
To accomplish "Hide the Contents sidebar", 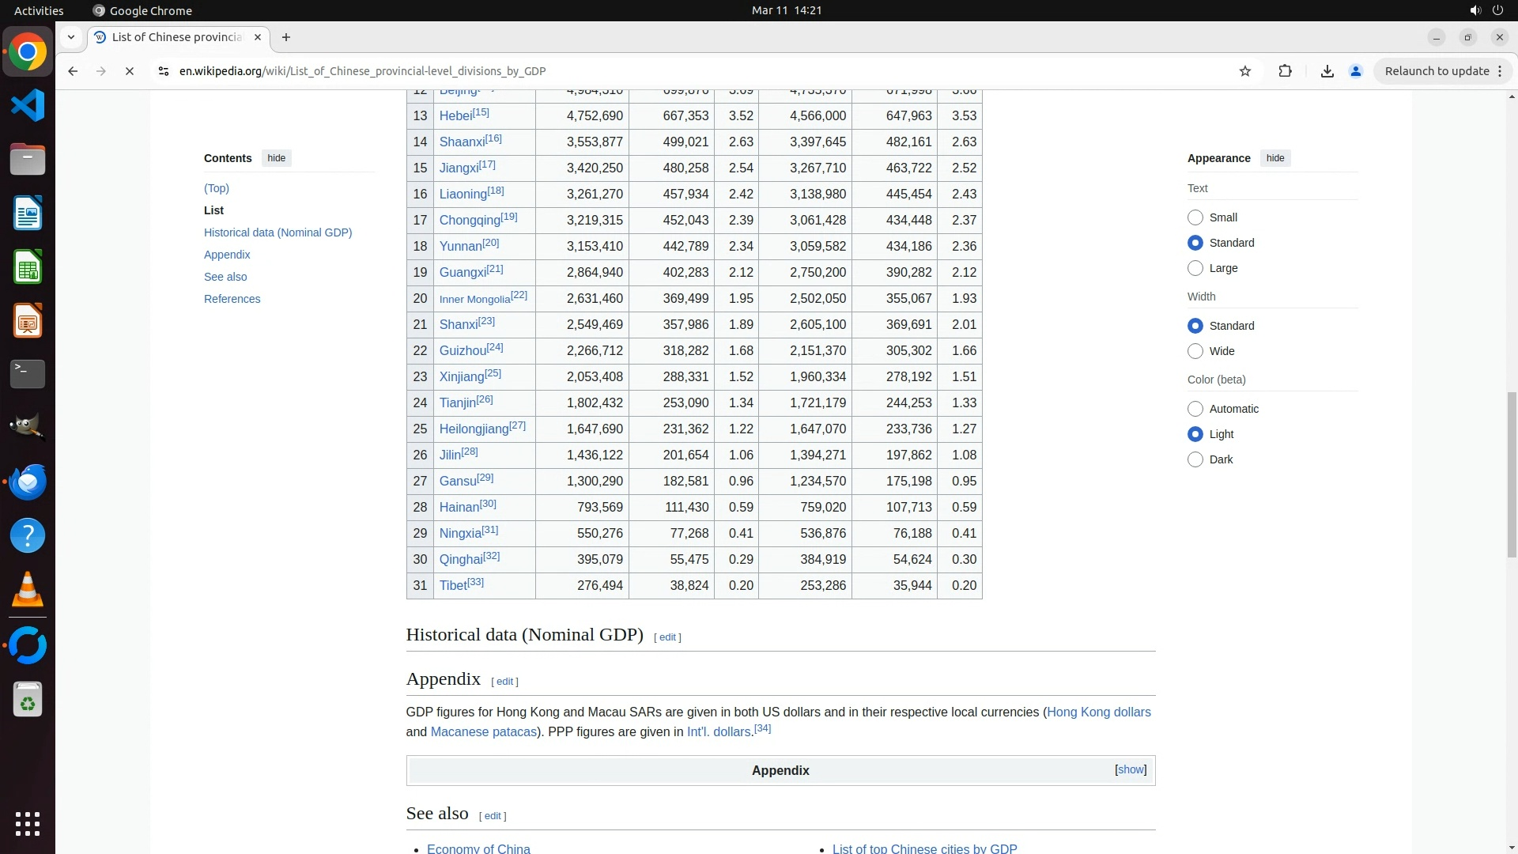I will (x=276, y=158).
